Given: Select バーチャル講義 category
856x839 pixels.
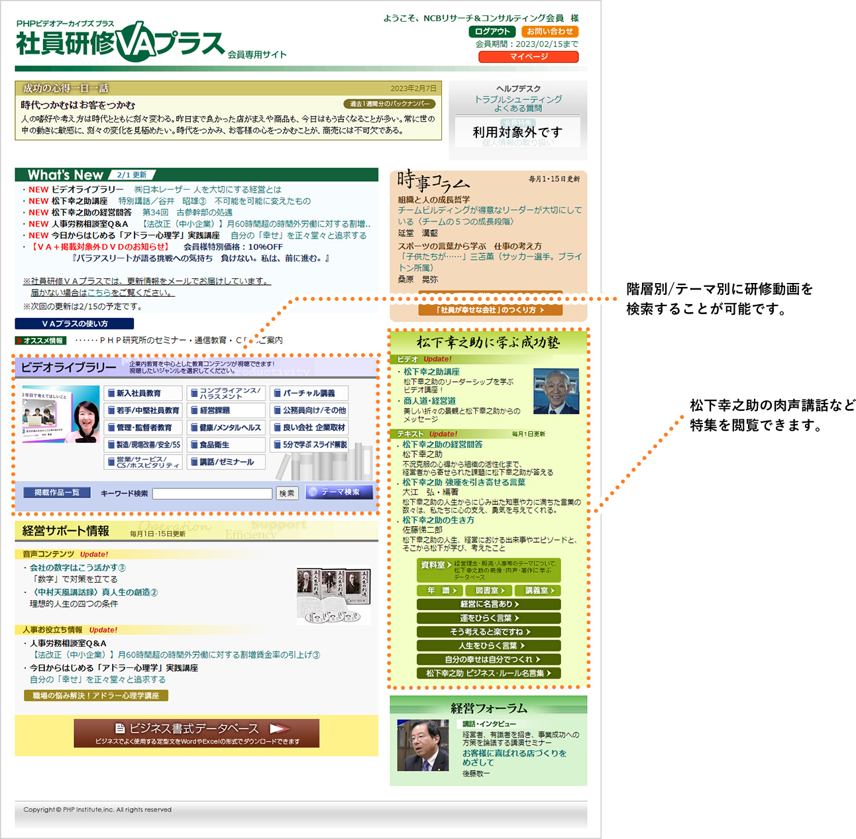Looking at the screenshot, I should (x=309, y=393).
